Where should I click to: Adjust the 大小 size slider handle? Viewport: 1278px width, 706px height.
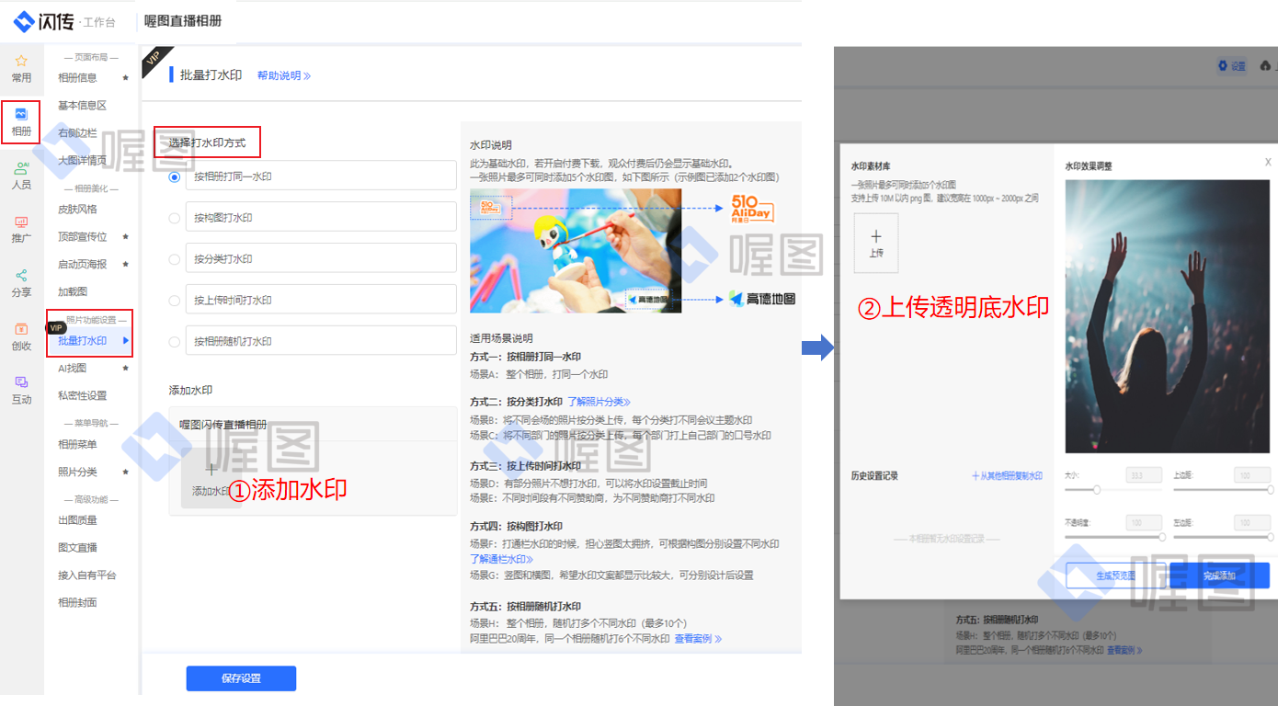point(1097,490)
